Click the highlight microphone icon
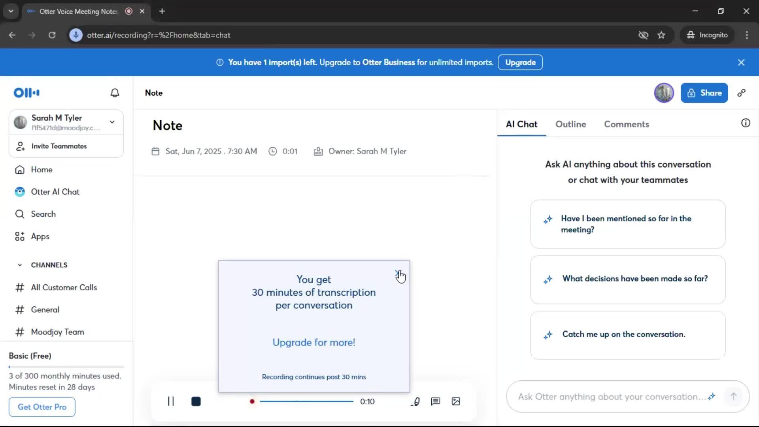Viewport: 759px width, 427px height. click(x=415, y=401)
